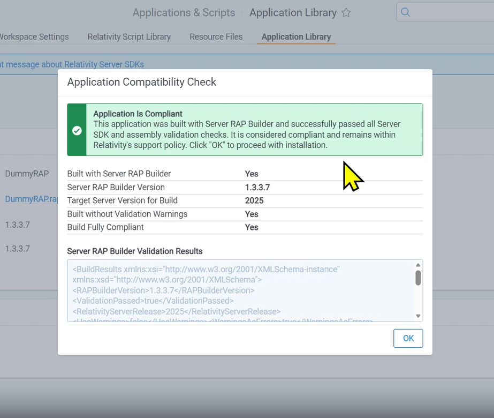Click the 1.3.3.7 builder version value in dialog
Image resolution: width=494 pixels, height=418 pixels.
coord(257,188)
